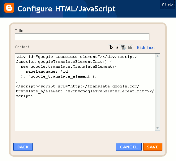The height and width of the screenshot is (161, 176).
Task: Apply bold formatting with the b icon
Action: coord(111,47)
